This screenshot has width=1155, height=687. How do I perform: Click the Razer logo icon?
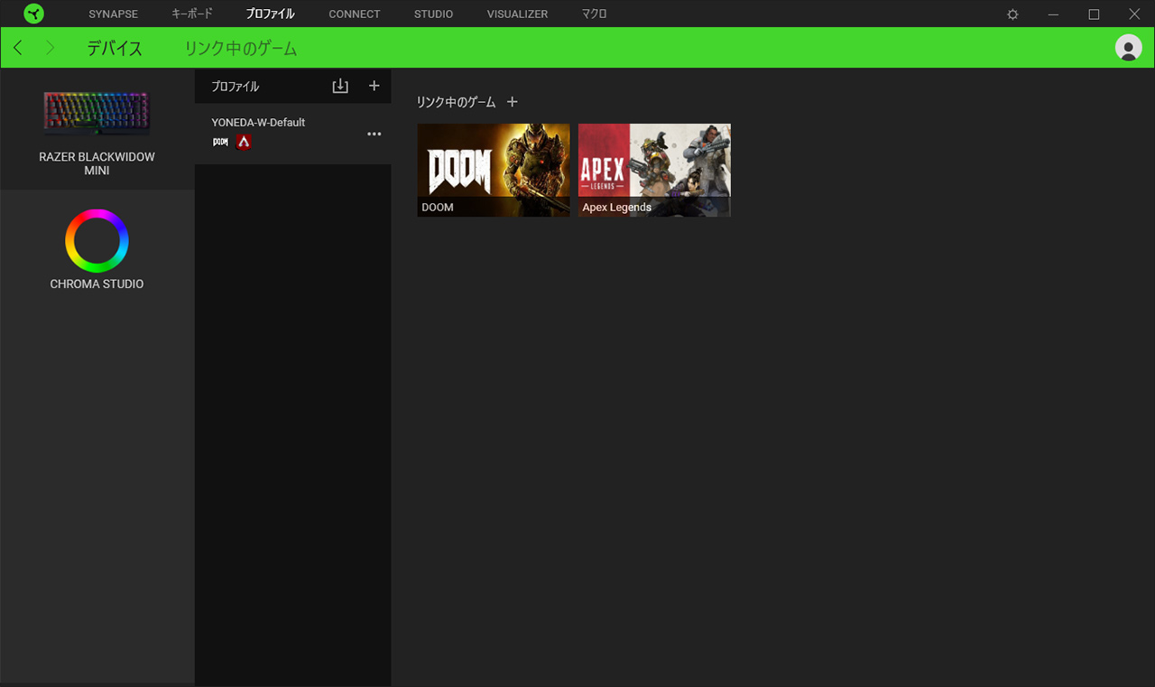[x=33, y=14]
